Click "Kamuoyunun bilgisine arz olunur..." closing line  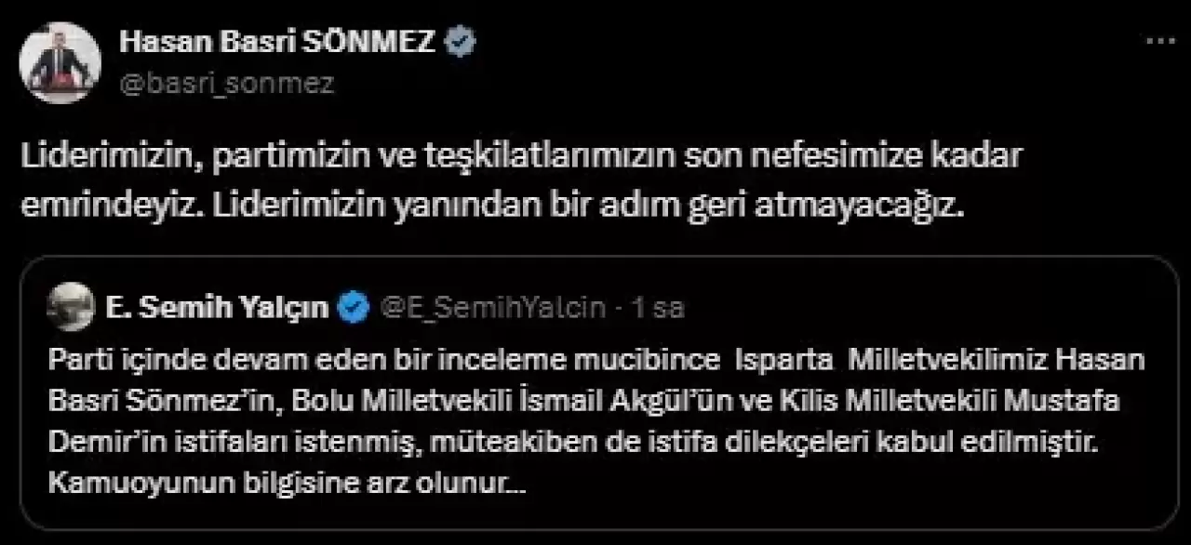290,485
